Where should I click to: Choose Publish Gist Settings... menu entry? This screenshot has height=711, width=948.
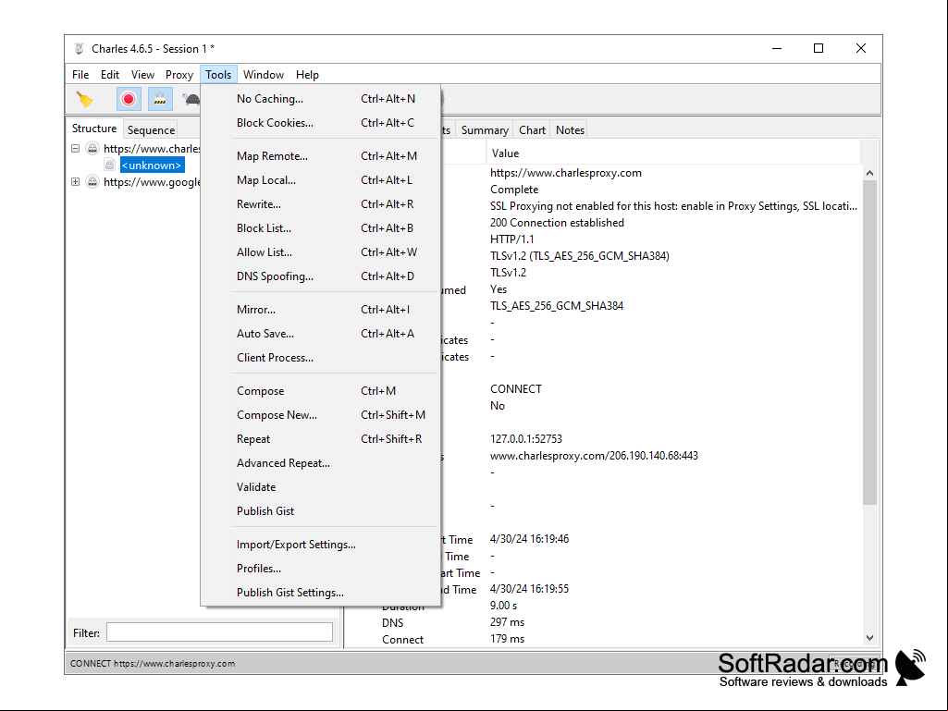point(320,593)
